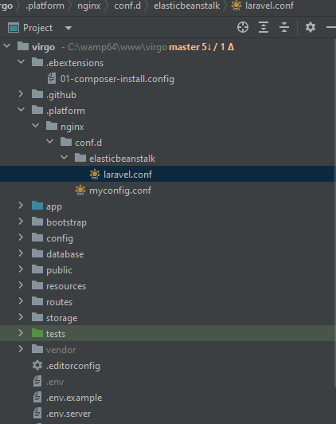Click the Expand All toolbar icon

point(264,27)
